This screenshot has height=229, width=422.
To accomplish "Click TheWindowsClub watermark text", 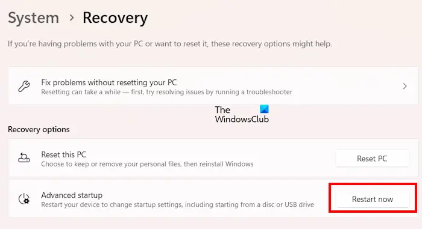I will tap(241, 115).
